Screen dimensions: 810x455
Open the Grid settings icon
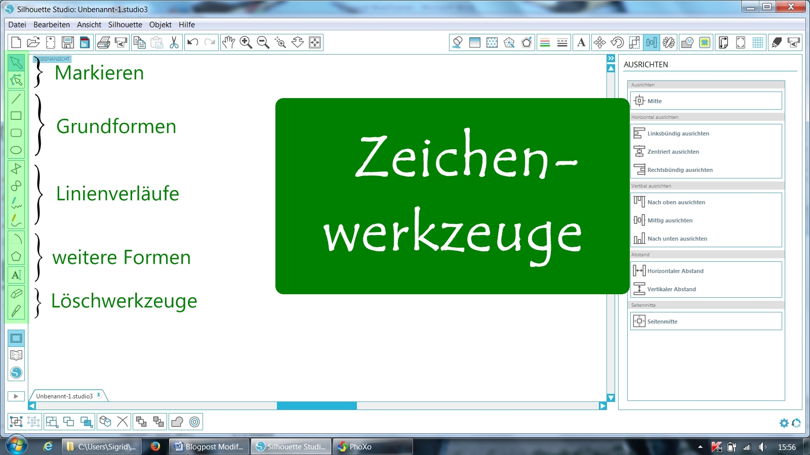coord(758,42)
